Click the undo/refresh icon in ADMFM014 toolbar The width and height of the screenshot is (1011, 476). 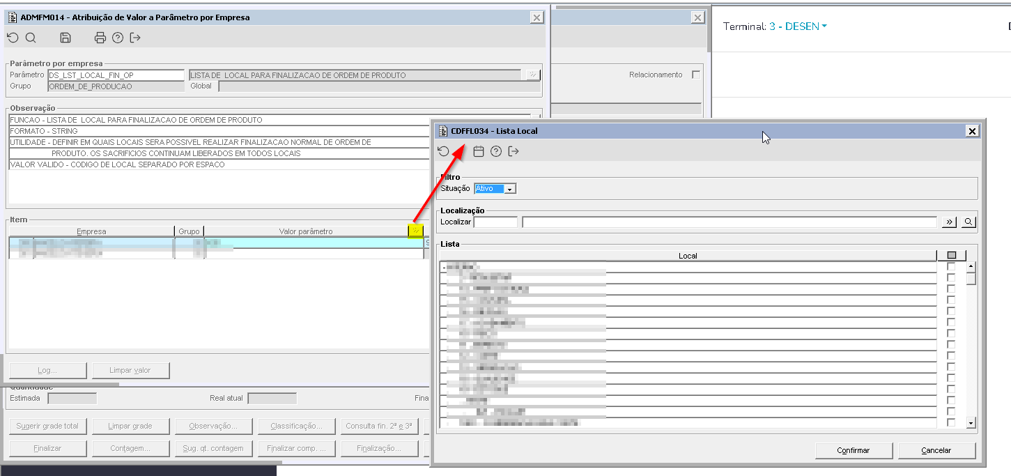coord(13,38)
